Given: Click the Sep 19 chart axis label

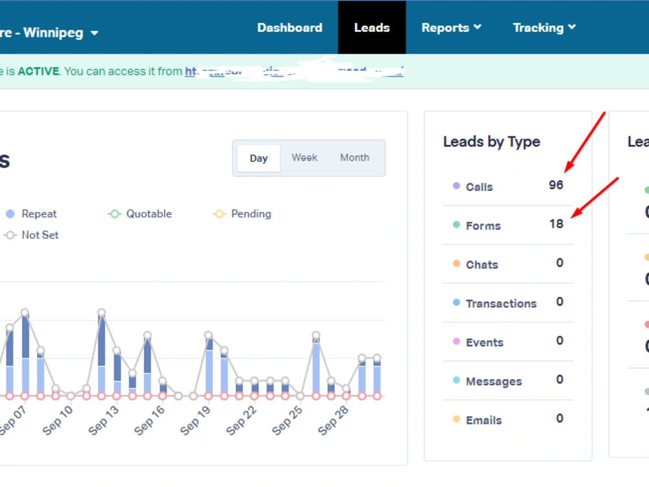Looking at the screenshot, I should (195, 420).
